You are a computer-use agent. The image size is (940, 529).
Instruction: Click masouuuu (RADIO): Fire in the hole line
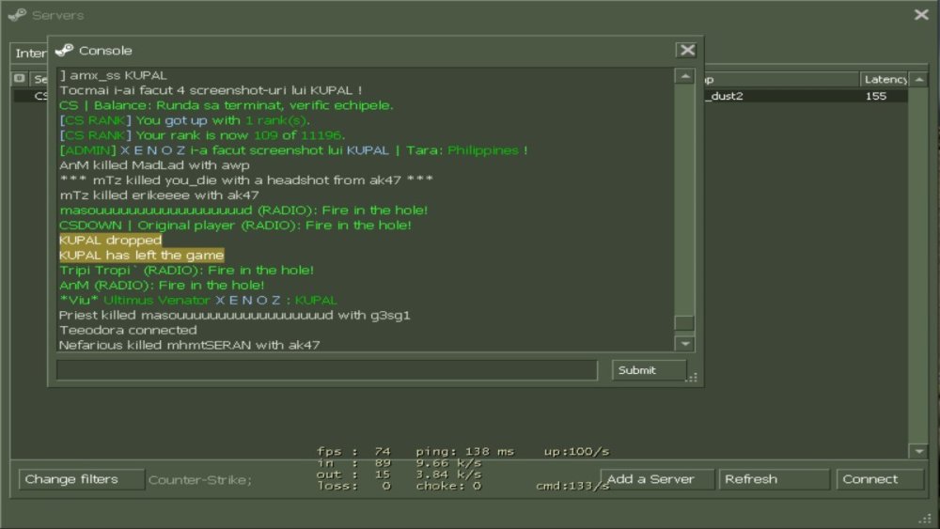[x=243, y=210]
